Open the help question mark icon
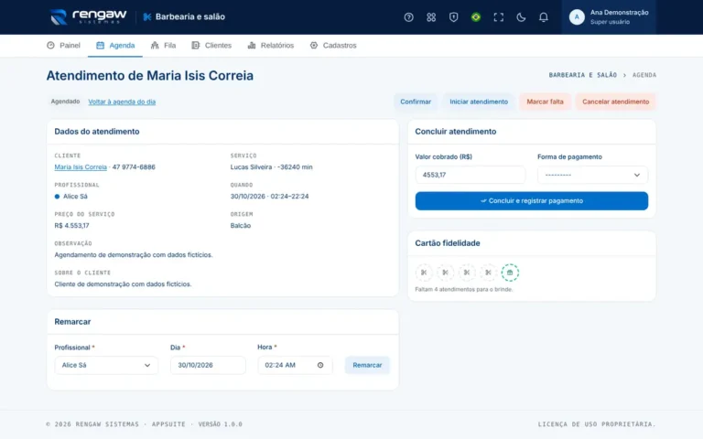703x439 pixels. tap(408, 17)
